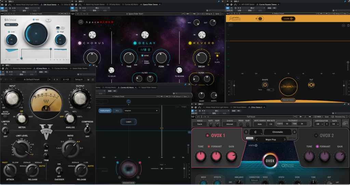Click the previous chord preset arrow in OVox
Viewport: 350px width, 185px height.
point(257,140)
